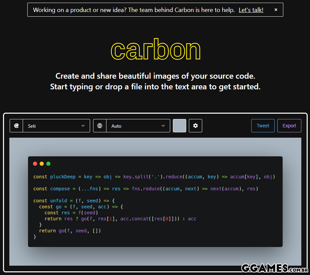
Task: Place cursor in the pluckDeep code line
Action: point(154,177)
